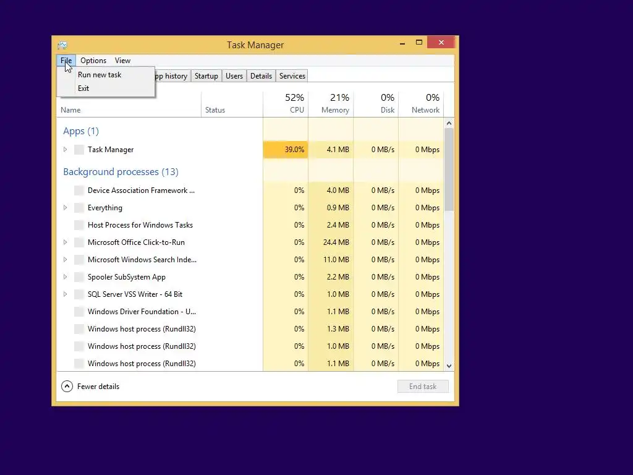Minimize the Task Manager window
Screen dimensions: 633x475
402,43
